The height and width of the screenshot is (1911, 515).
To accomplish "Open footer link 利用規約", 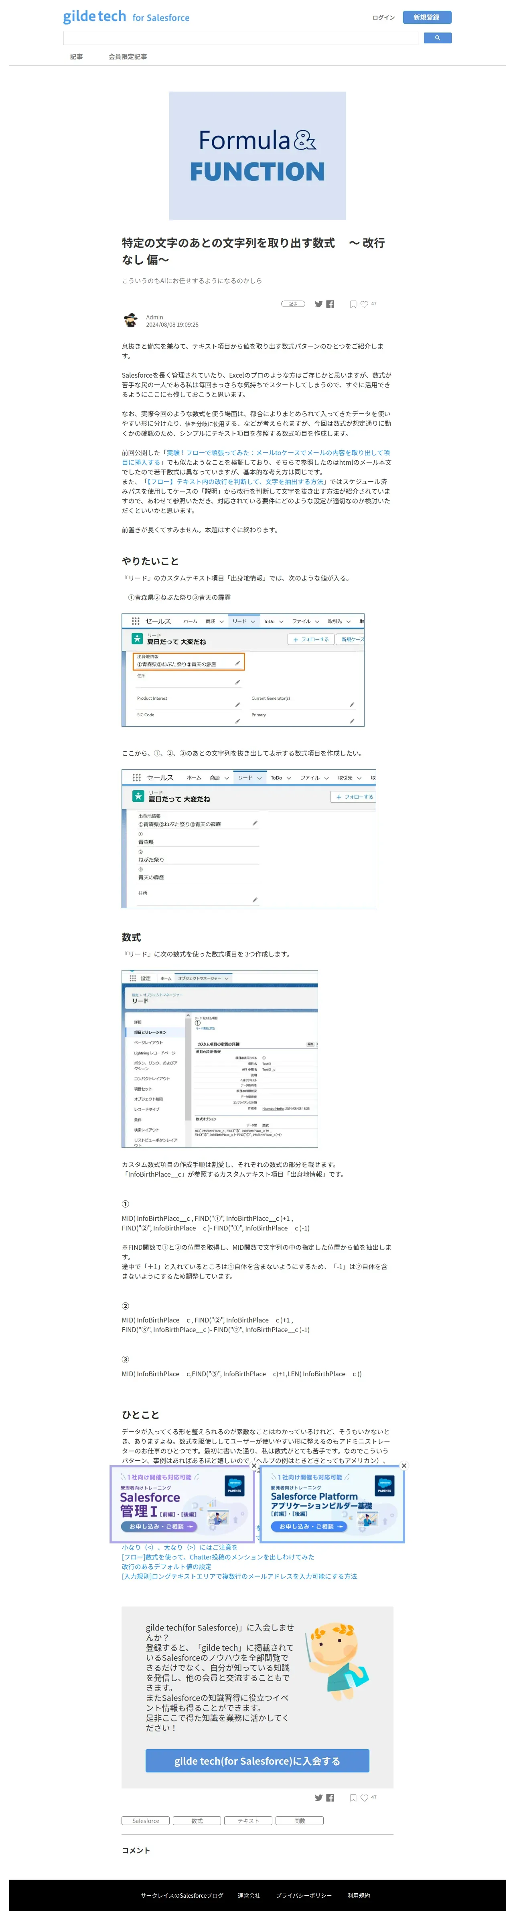I will [359, 1895].
